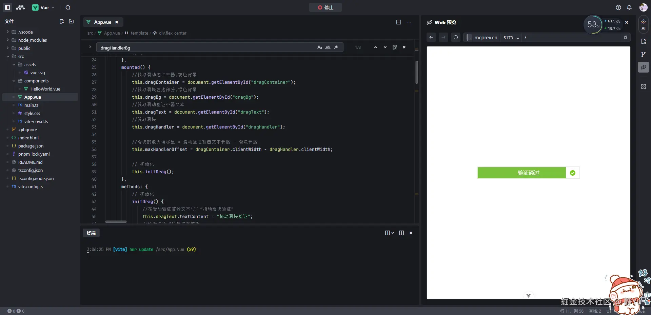Open main.ts in the file tree
Viewport: 651px width, 315px height.
[x=31, y=105]
